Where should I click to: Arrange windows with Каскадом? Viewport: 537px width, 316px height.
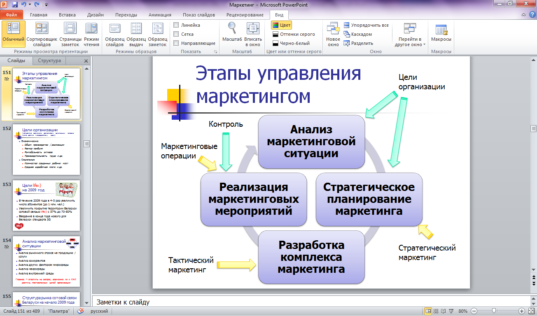coord(357,34)
